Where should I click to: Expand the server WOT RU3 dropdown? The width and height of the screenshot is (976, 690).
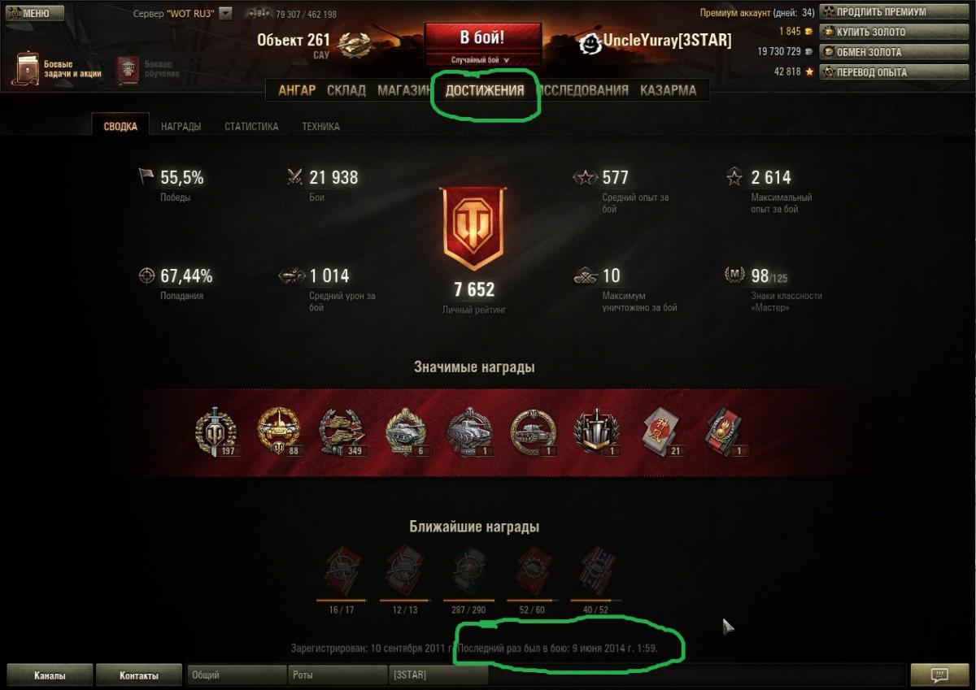click(226, 14)
